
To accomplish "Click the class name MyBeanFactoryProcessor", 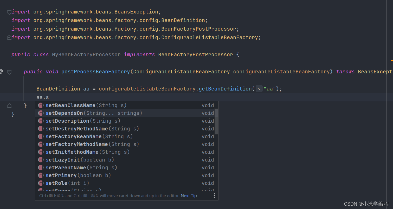I will pos(86,54).
